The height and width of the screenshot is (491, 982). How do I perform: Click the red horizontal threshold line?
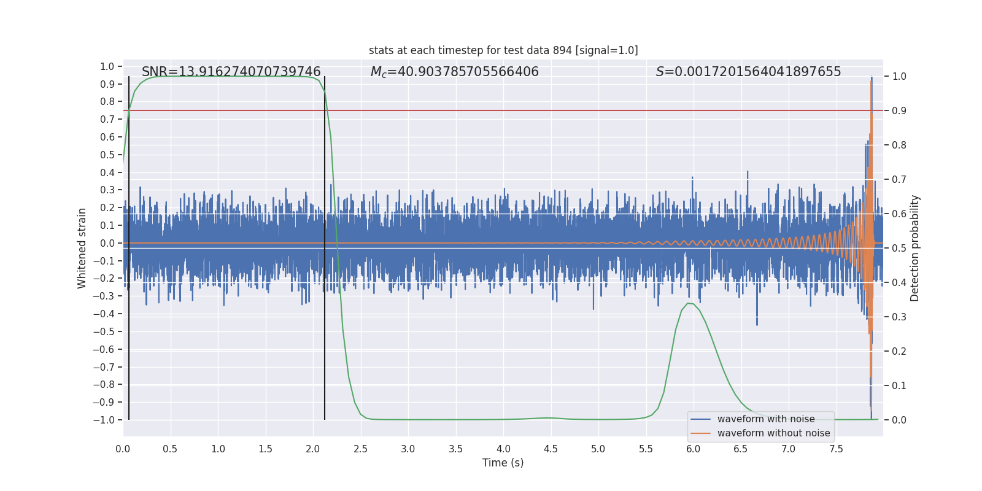[x=503, y=110]
